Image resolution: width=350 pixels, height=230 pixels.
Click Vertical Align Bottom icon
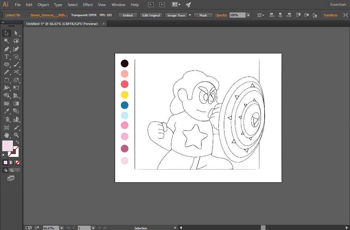315,15
